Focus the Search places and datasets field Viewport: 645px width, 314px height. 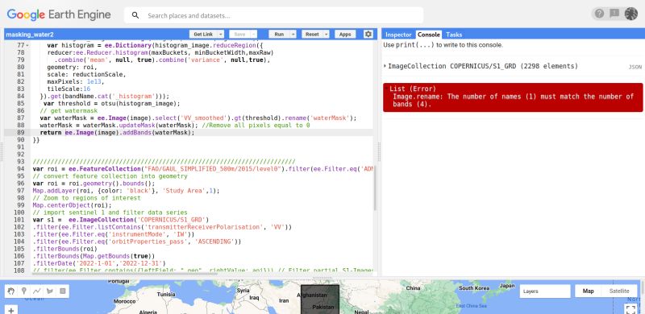(273, 15)
